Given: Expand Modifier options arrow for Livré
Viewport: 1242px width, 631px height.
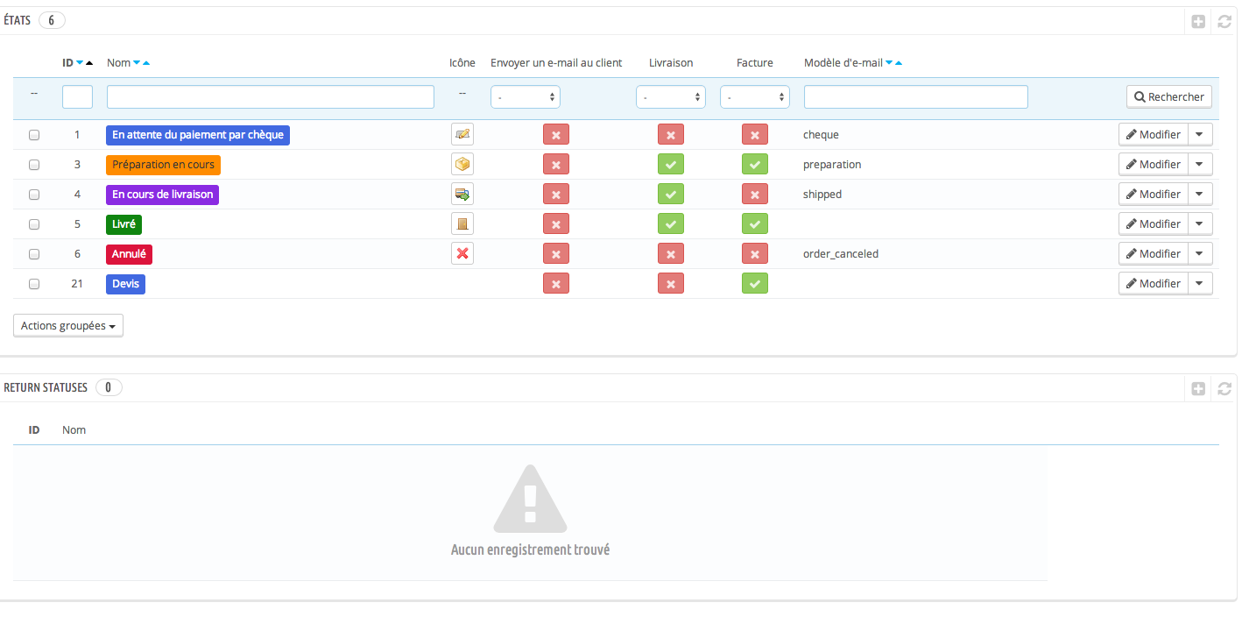Looking at the screenshot, I should [1201, 224].
